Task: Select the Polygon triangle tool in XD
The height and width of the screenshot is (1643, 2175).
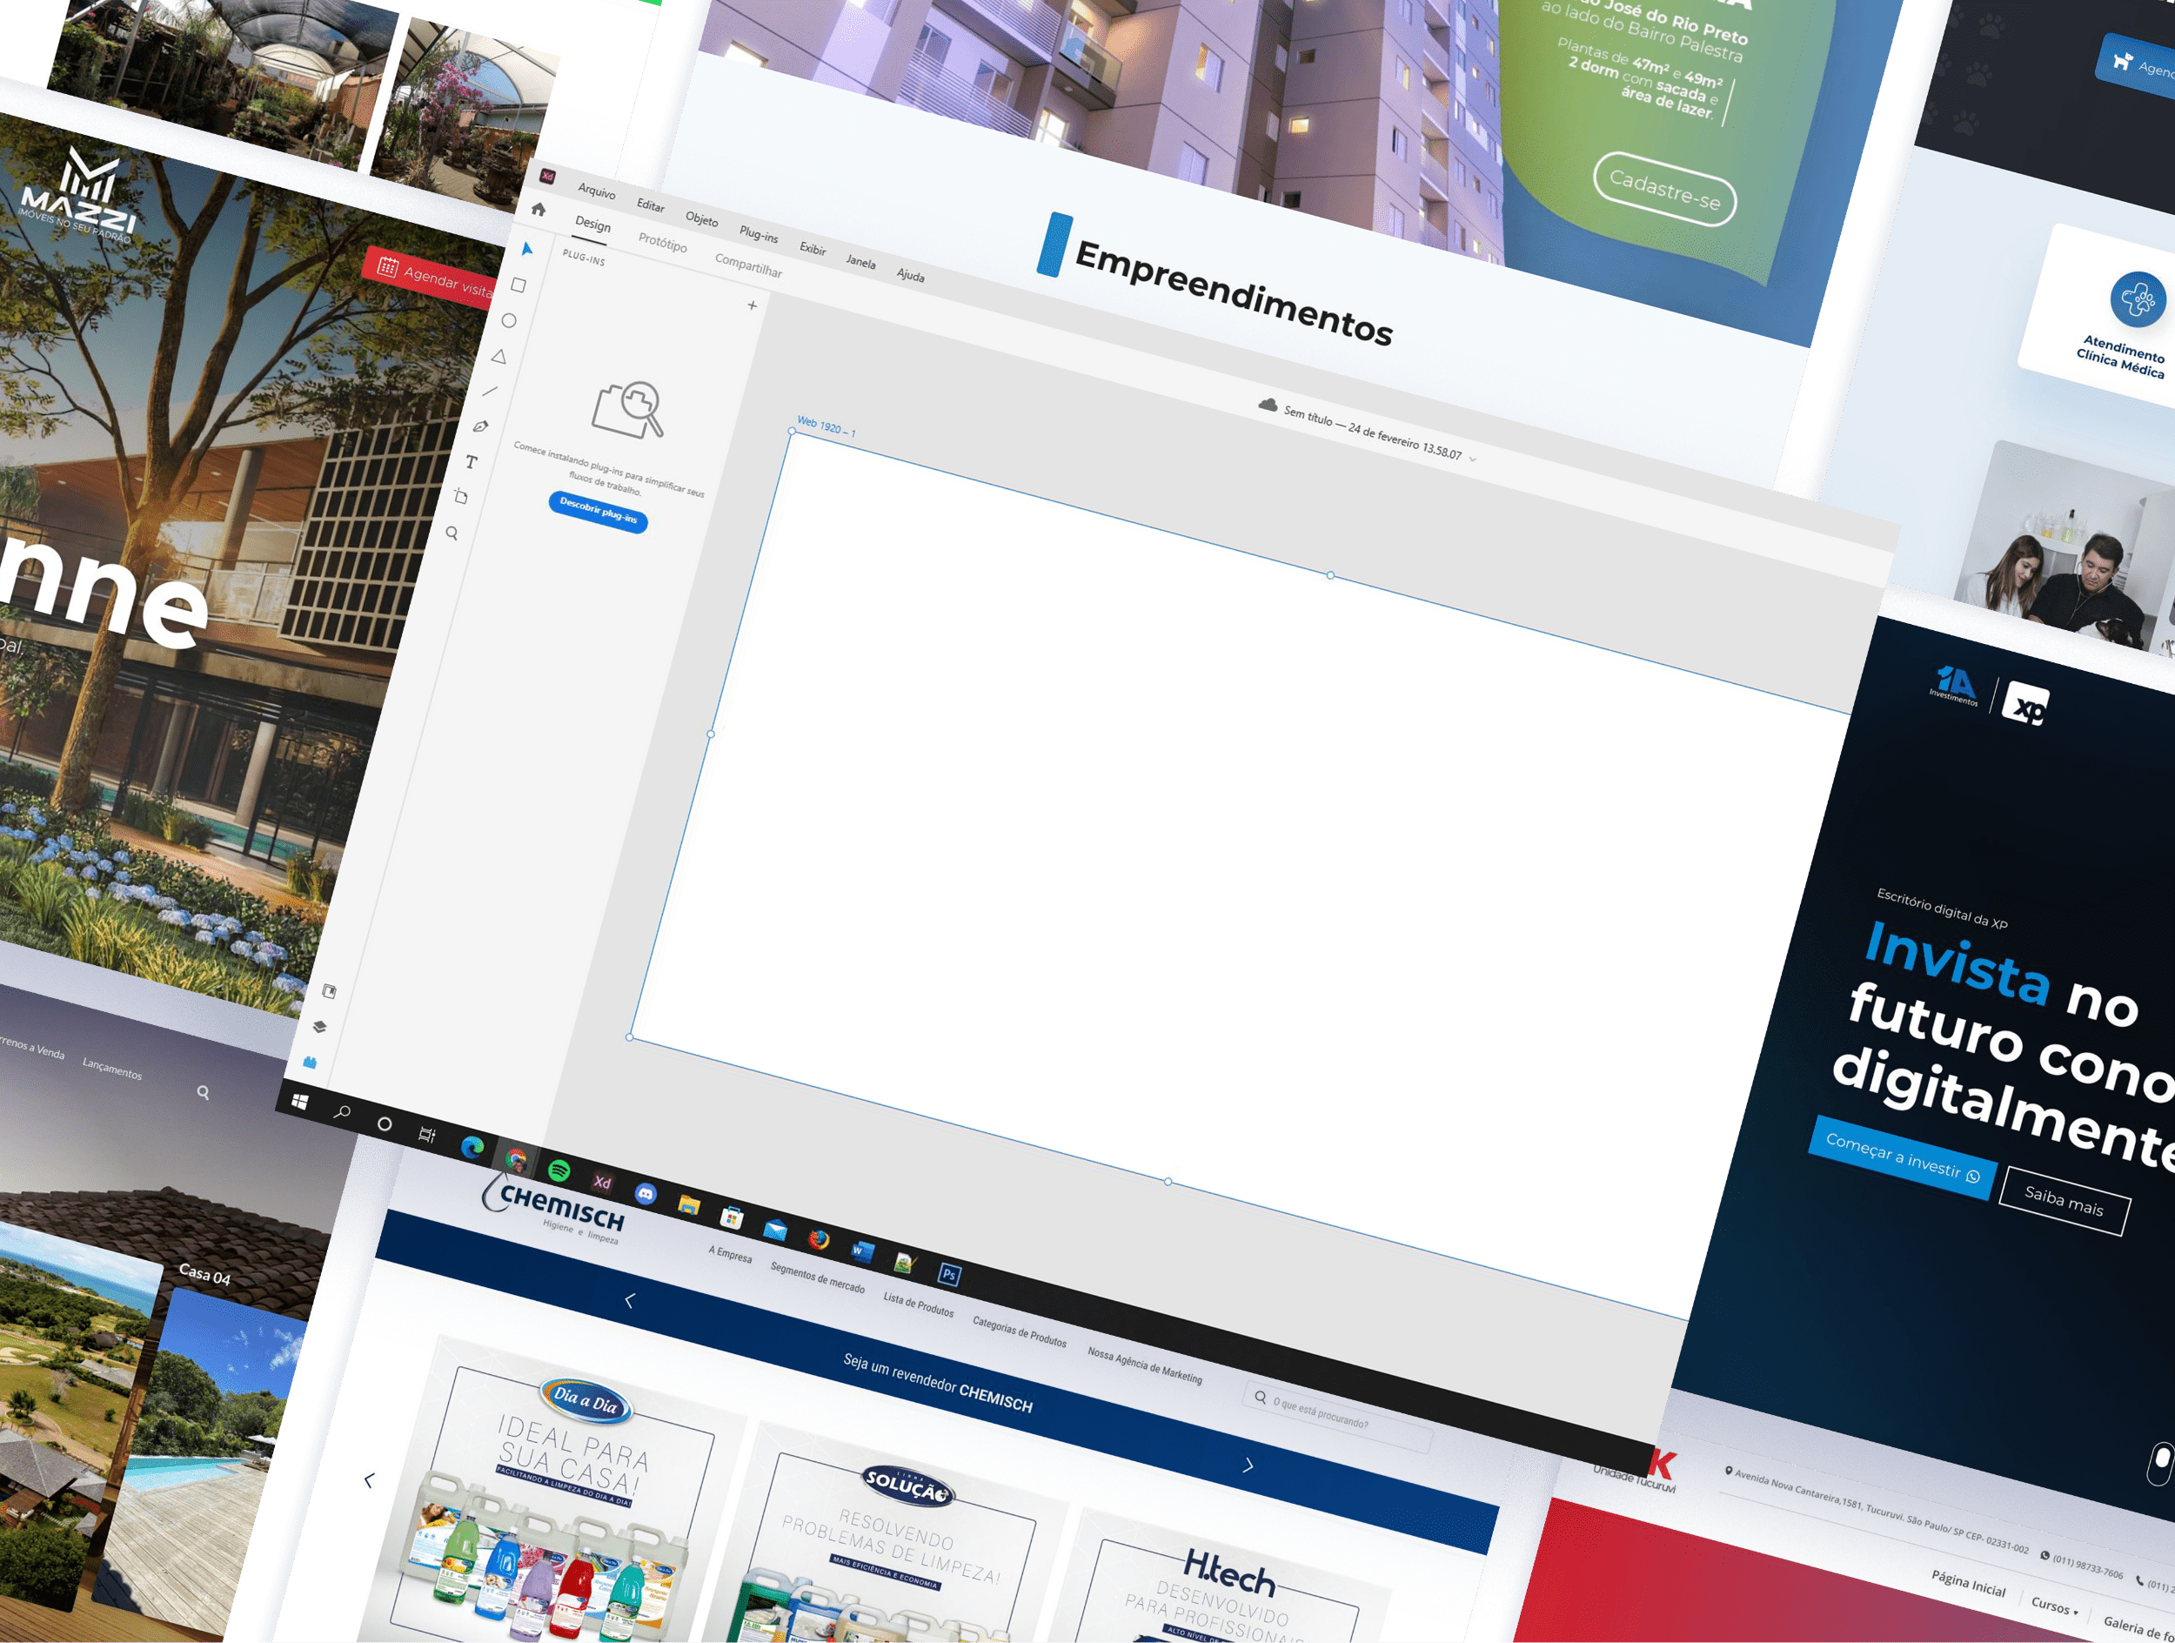Action: pyautogui.click(x=499, y=356)
